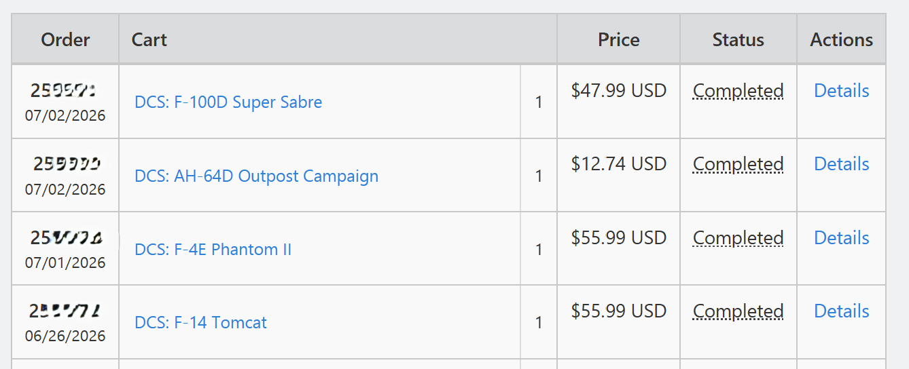The width and height of the screenshot is (909, 369).
Task: View Details for the F-100D Super Sabre order
Action: click(x=841, y=91)
